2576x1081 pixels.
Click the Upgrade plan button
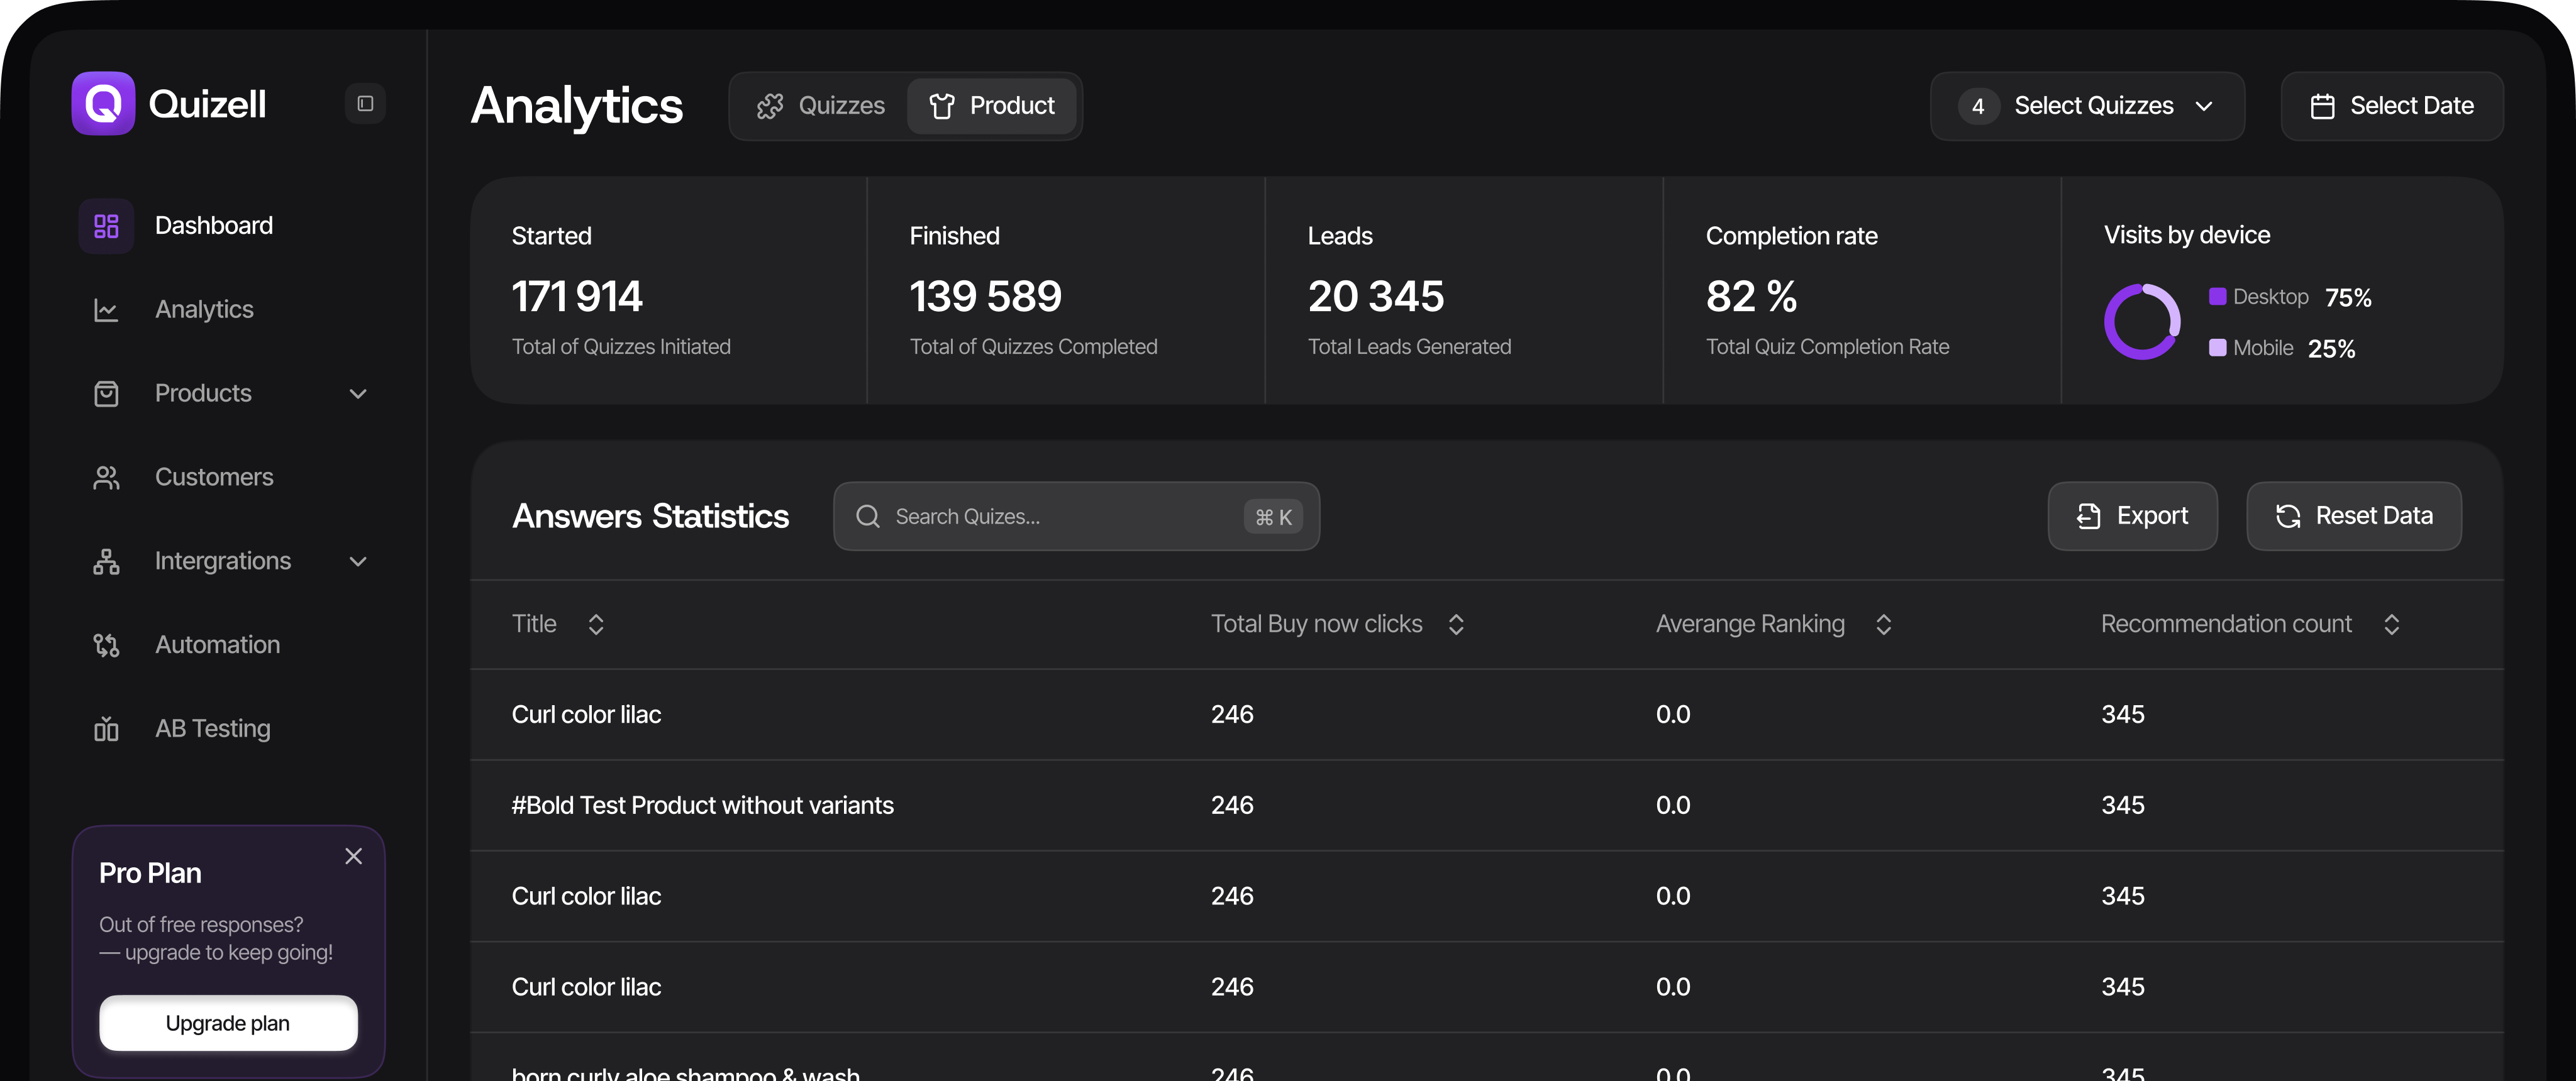coord(228,1023)
